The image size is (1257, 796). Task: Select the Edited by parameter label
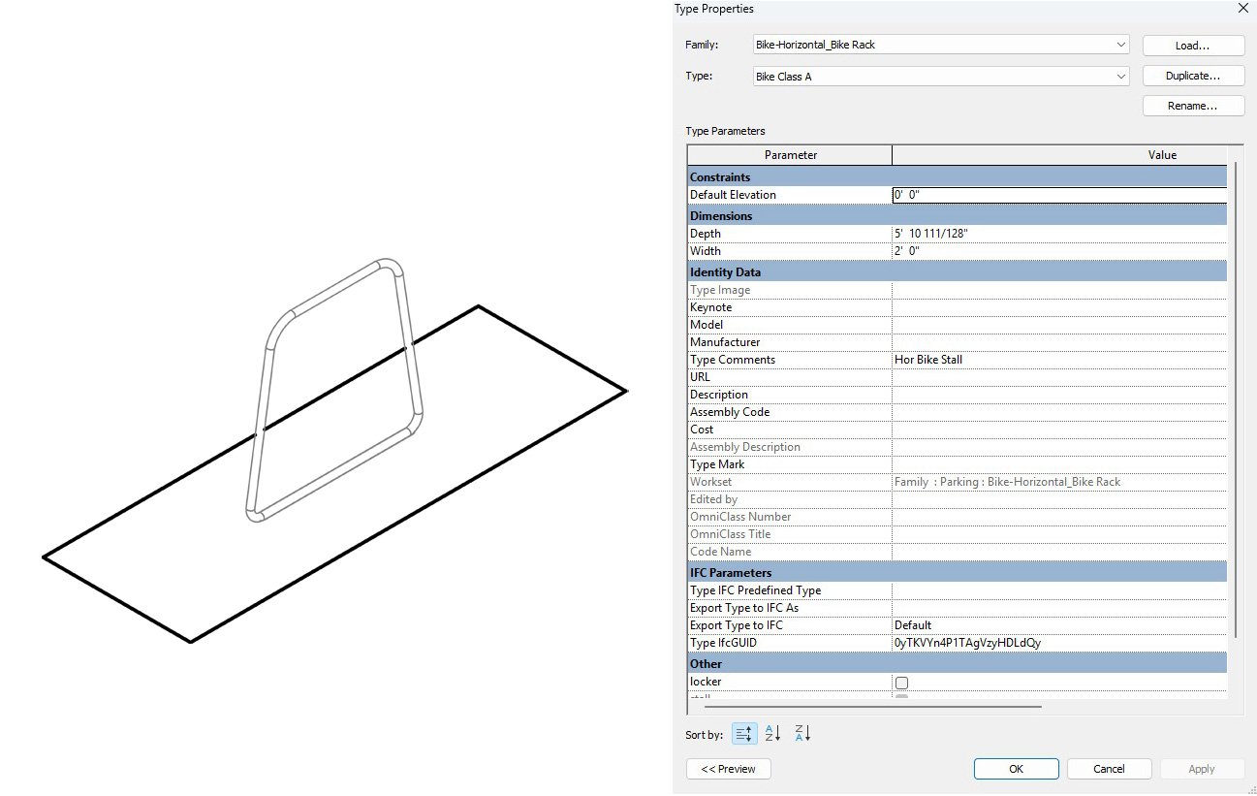[x=713, y=499]
